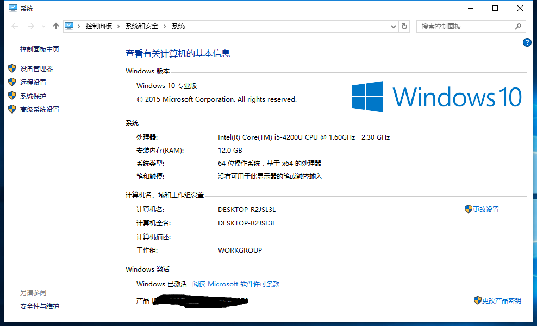Click the shield icon beside 系统保护
This screenshot has height=326, width=537.
(x=12, y=96)
